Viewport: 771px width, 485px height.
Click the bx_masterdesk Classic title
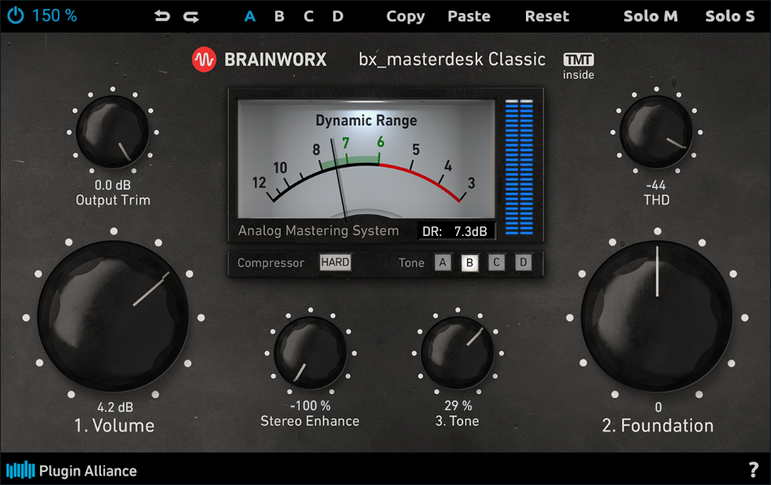452,59
